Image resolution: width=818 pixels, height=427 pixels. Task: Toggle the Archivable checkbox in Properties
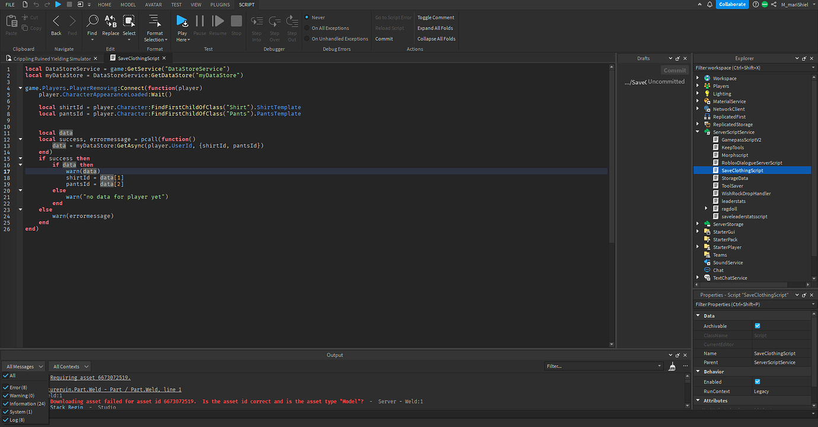(x=757, y=325)
